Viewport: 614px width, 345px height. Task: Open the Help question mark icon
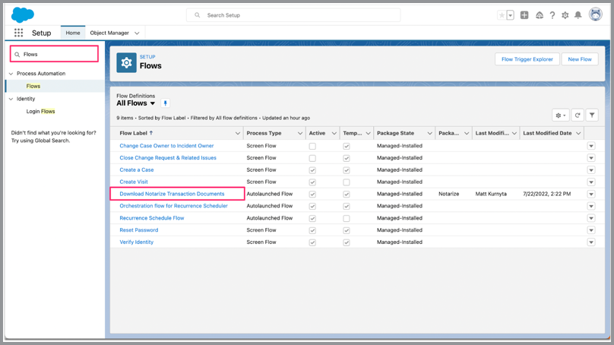point(552,15)
